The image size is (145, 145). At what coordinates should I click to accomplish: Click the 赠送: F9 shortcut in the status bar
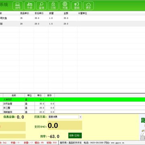point(39,143)
